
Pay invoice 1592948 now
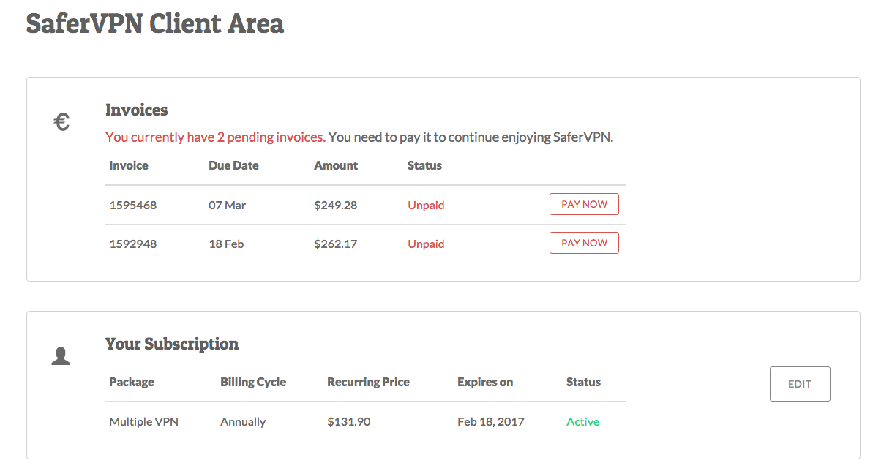[x=584, y=243]
